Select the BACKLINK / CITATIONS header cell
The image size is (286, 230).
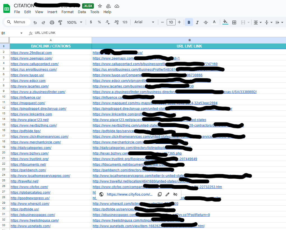click(51, 46)
